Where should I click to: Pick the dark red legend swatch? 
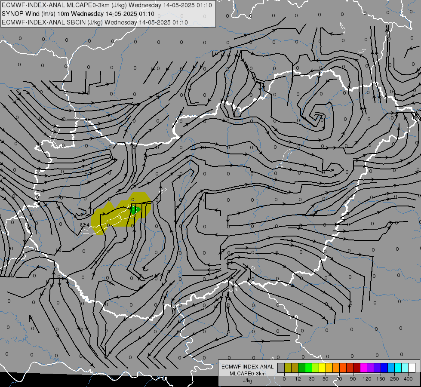(x=357, y=368)
